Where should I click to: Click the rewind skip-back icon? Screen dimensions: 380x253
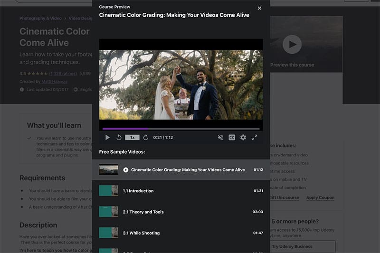119,138
